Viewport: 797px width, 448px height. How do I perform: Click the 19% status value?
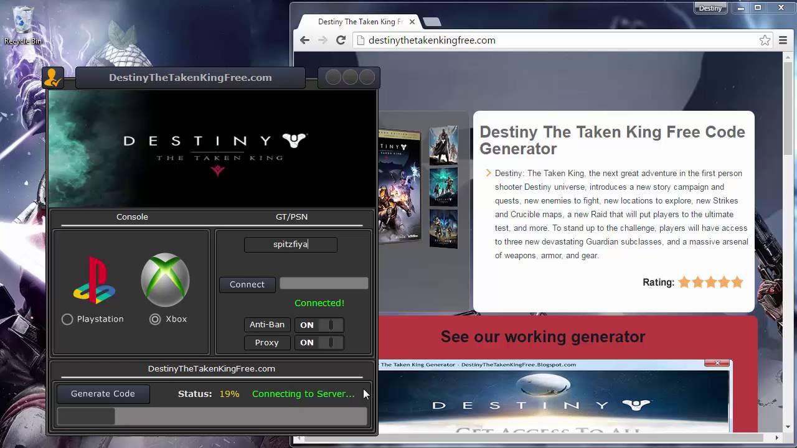pos(229,394)
